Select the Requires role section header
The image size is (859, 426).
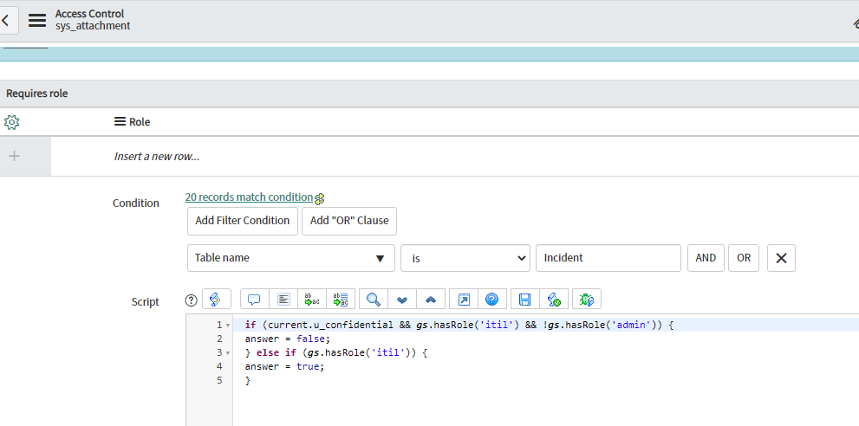click(36, 94)
